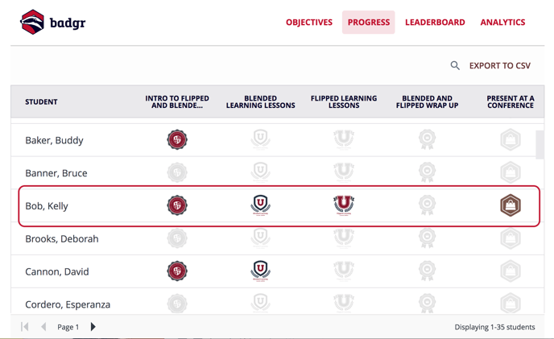Click Bob Kelly's Flipped Learning Lessons badge

coord(343,205)
